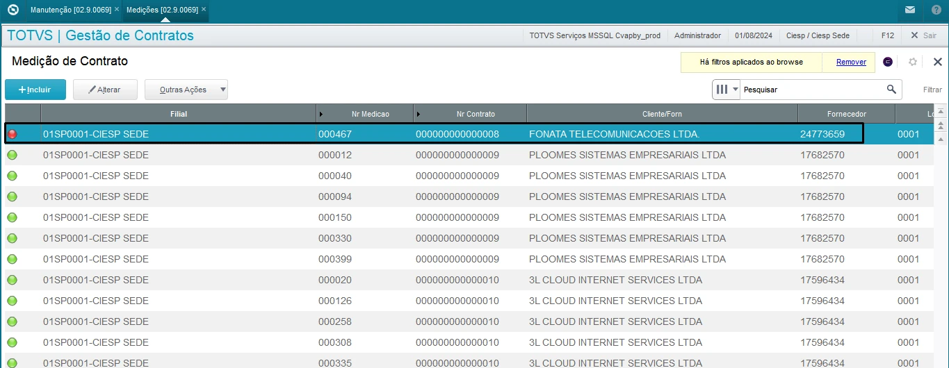Viewport: 949px width, 368px height.
Task: Click the Nr Contrato column sort arrow
Action: click(x=418, y=114)
